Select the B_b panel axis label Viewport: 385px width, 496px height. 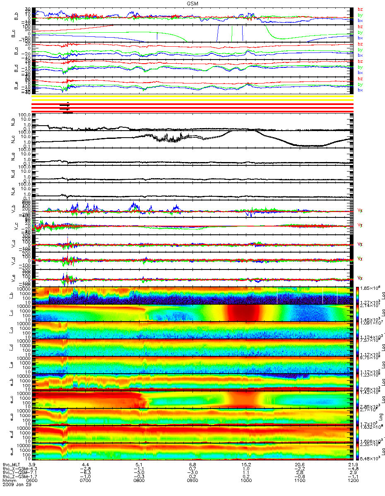[15, 17]
